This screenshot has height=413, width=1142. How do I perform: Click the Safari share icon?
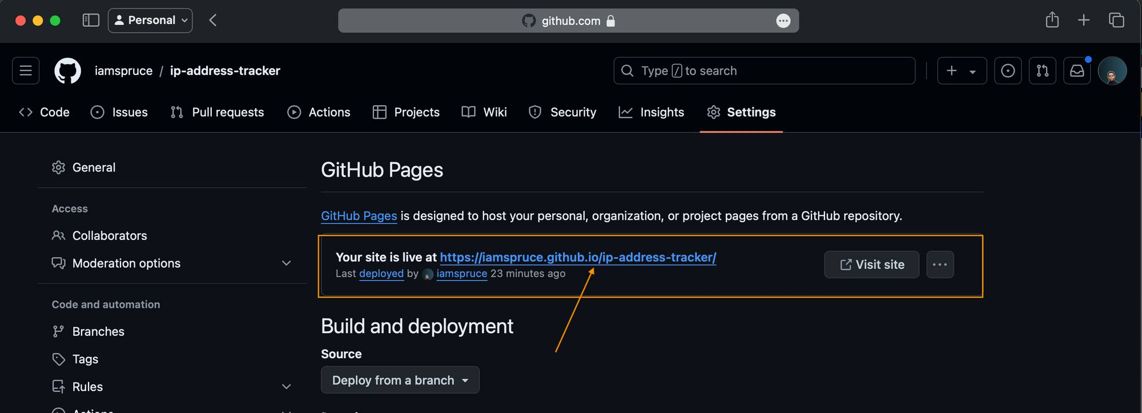pyautogui.click(x=1052, y=20)
